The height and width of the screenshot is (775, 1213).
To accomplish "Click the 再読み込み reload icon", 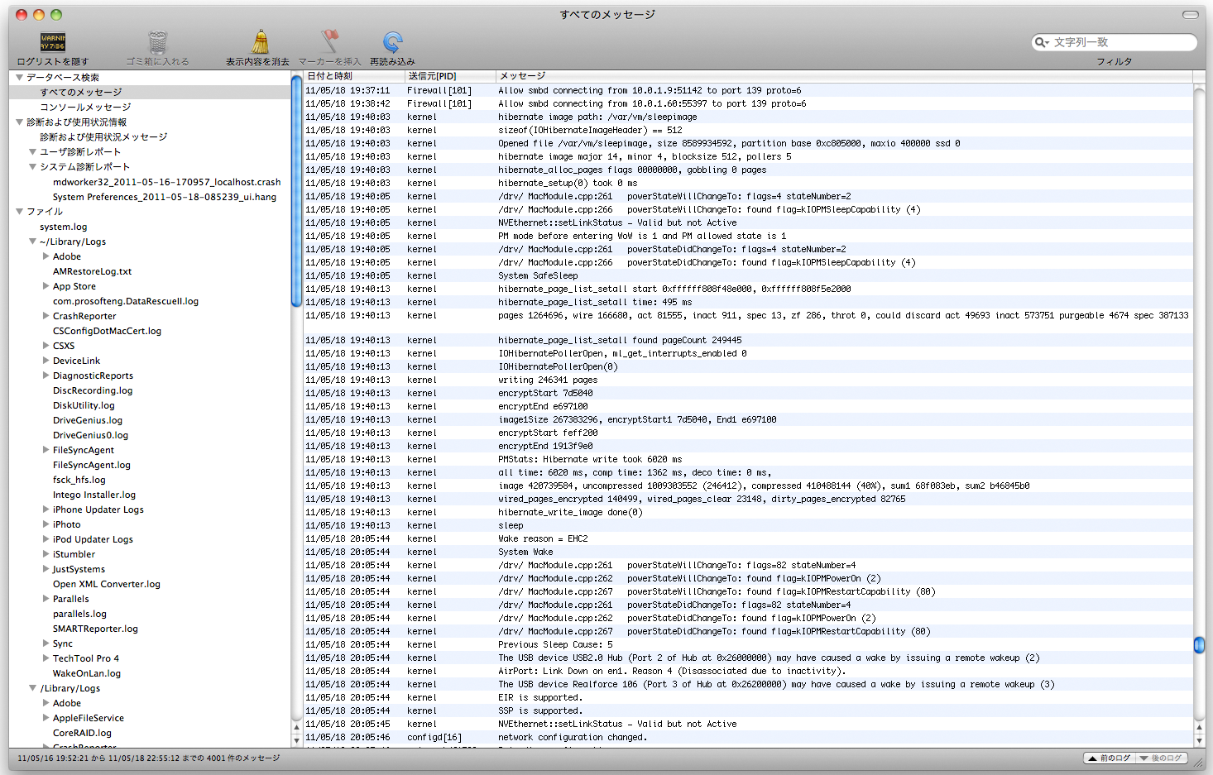I will click(x=392, y=42).
